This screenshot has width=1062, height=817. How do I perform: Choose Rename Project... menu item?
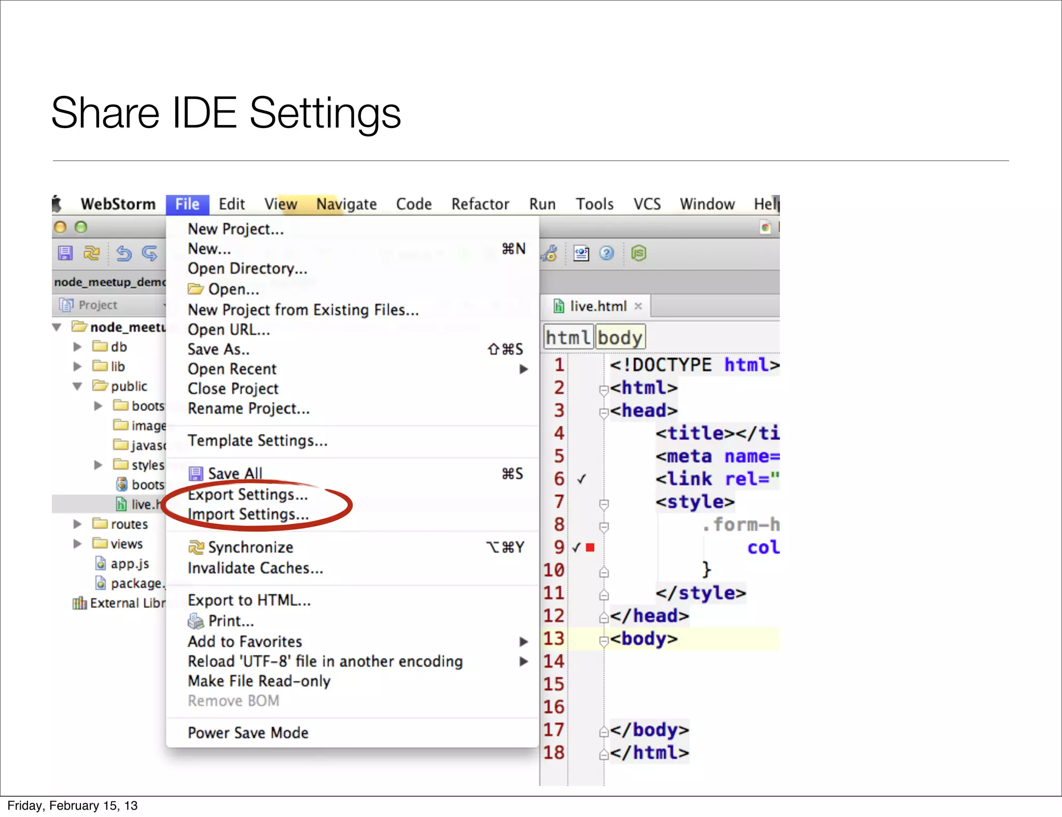(x=353, y=408)
